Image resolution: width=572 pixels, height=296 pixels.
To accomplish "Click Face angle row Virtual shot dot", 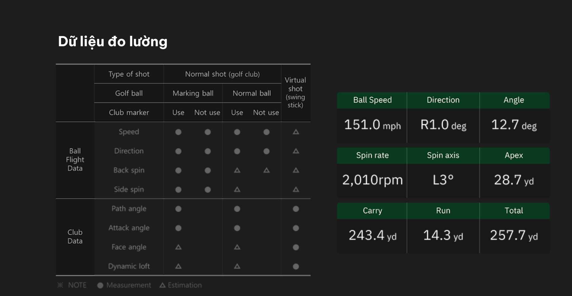I will (296, 247).
